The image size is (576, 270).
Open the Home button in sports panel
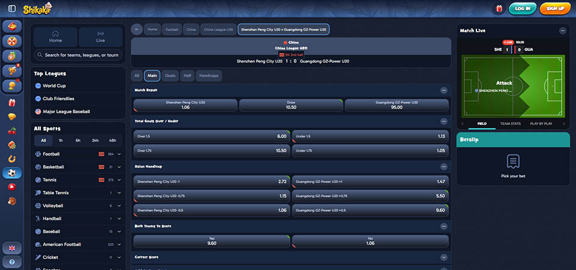[55, 37]
